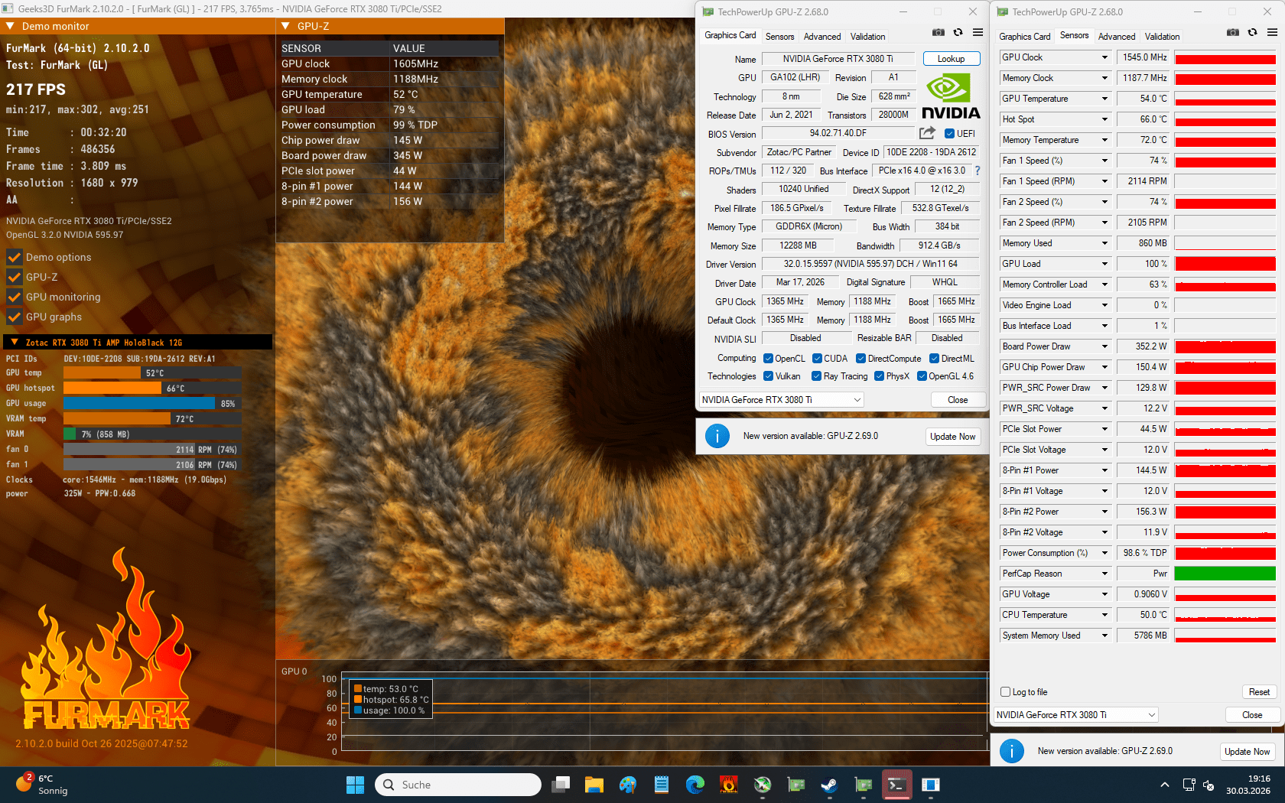Collapse the Demo monitor panel
1285x803 pixels.
coord(11,26)
